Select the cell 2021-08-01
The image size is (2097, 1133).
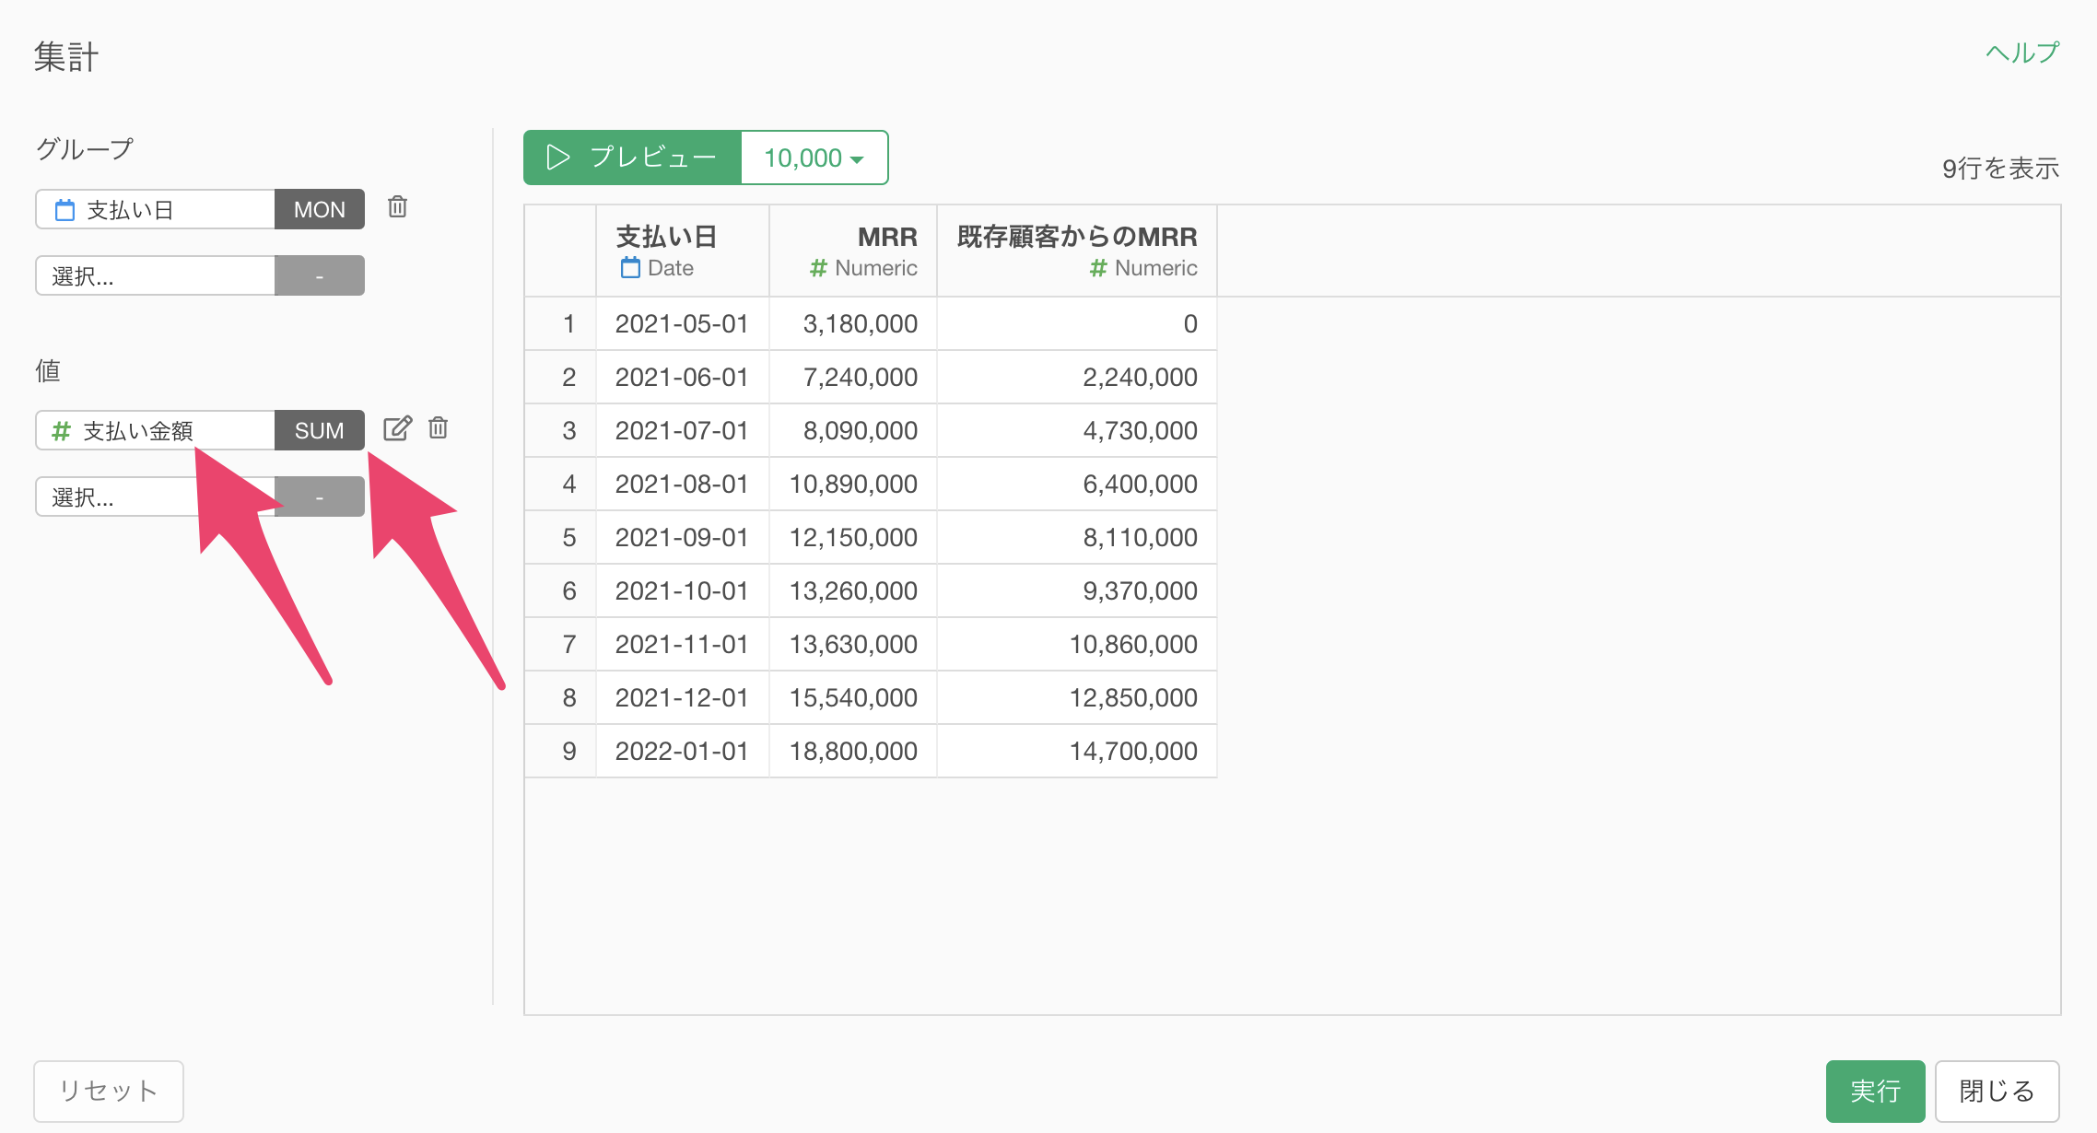pos(682,484)
